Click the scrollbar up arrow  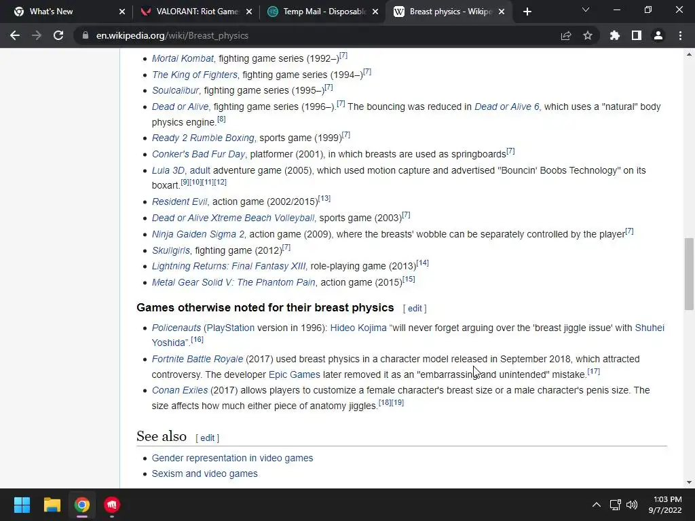tap(689, 54)
